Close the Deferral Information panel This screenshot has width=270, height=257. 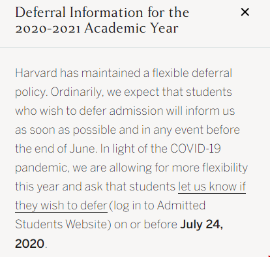tap(245, 12)
